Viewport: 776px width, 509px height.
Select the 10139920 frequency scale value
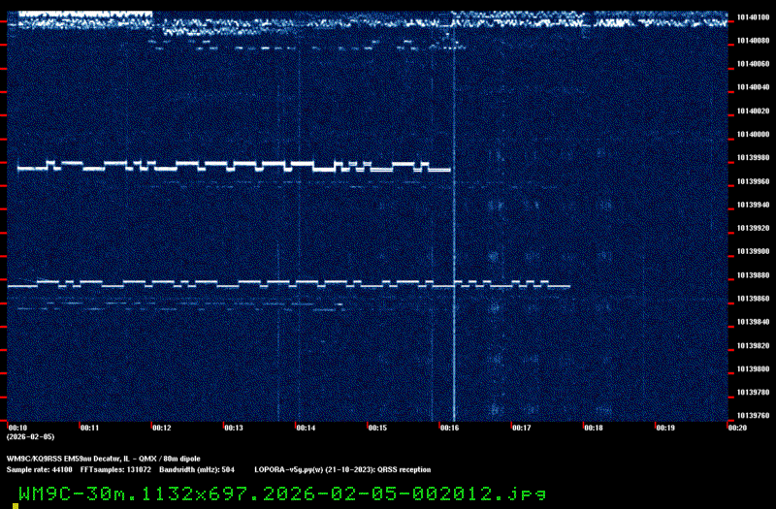point(754,228)
